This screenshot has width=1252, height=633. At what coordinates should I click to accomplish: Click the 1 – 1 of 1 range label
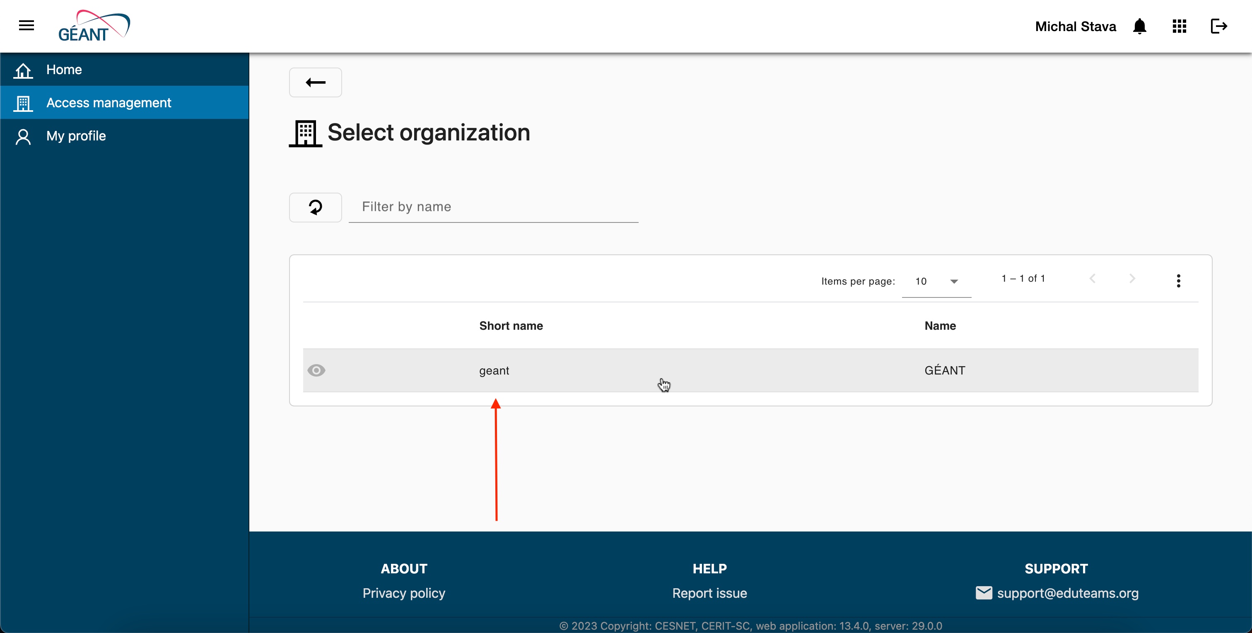coord(1023,278)
